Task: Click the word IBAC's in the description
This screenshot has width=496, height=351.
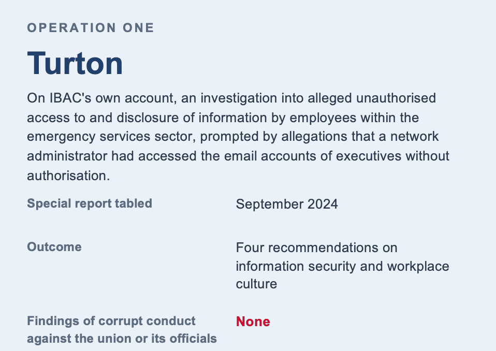Action: 70,98
